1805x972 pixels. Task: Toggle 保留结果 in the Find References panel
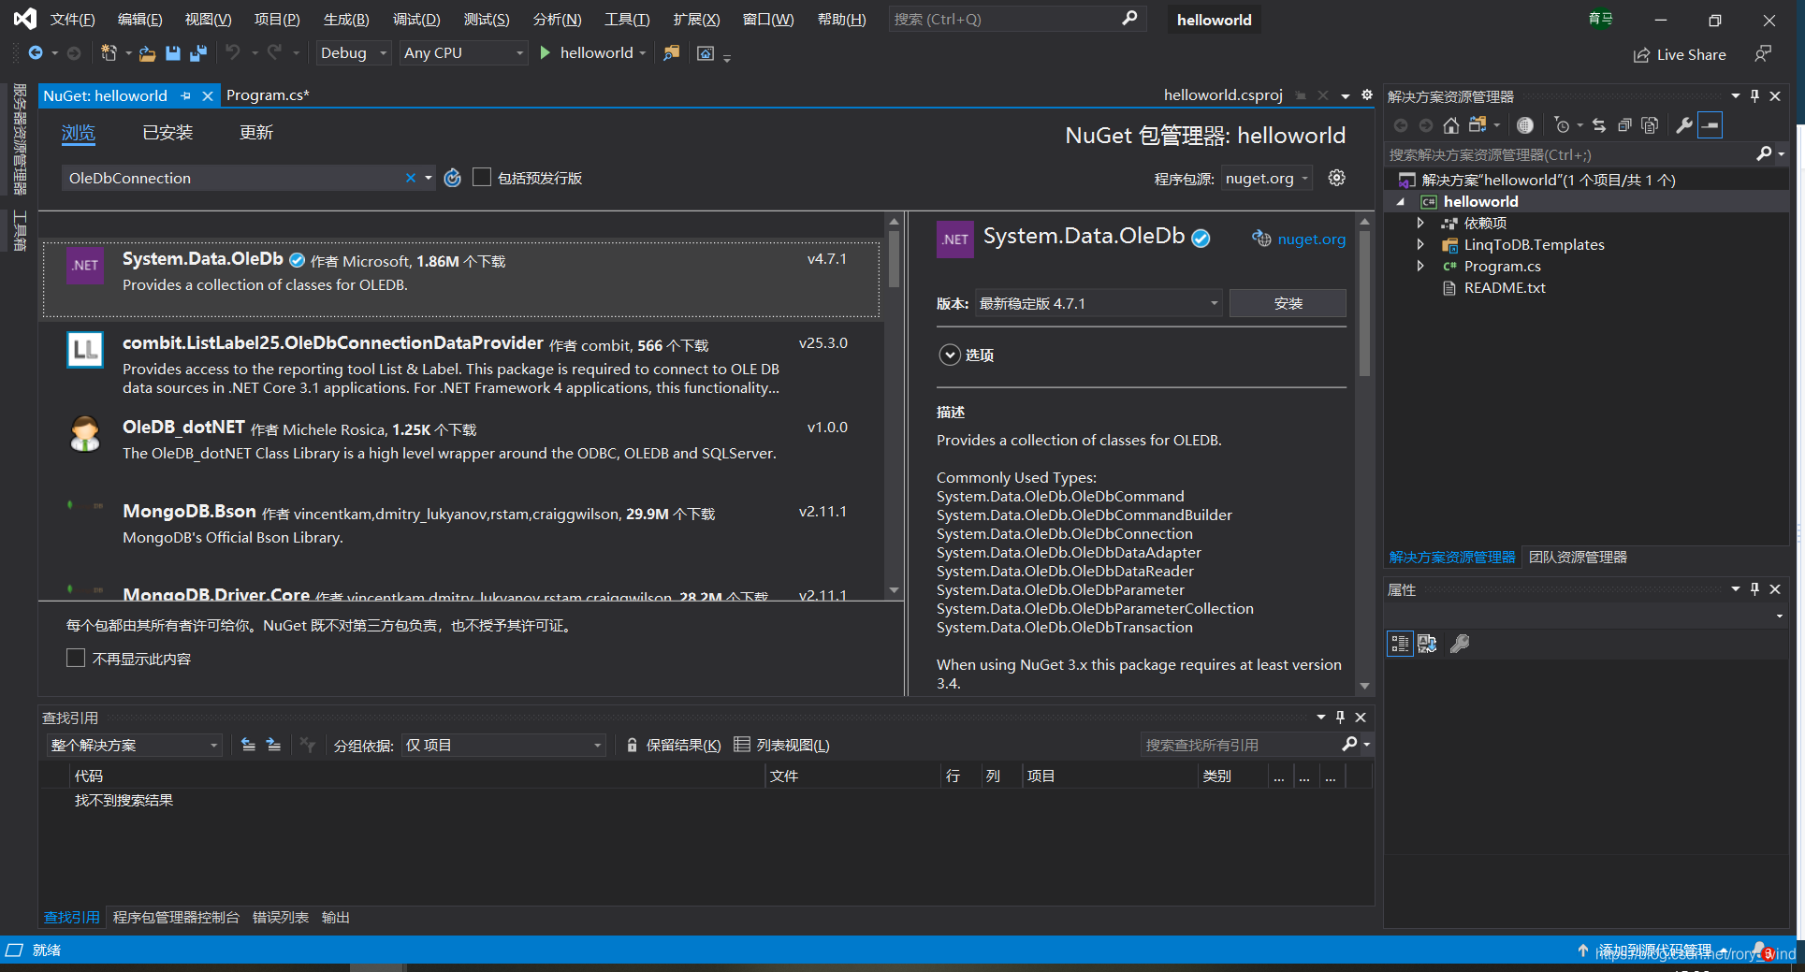click(x=672, y=745)
